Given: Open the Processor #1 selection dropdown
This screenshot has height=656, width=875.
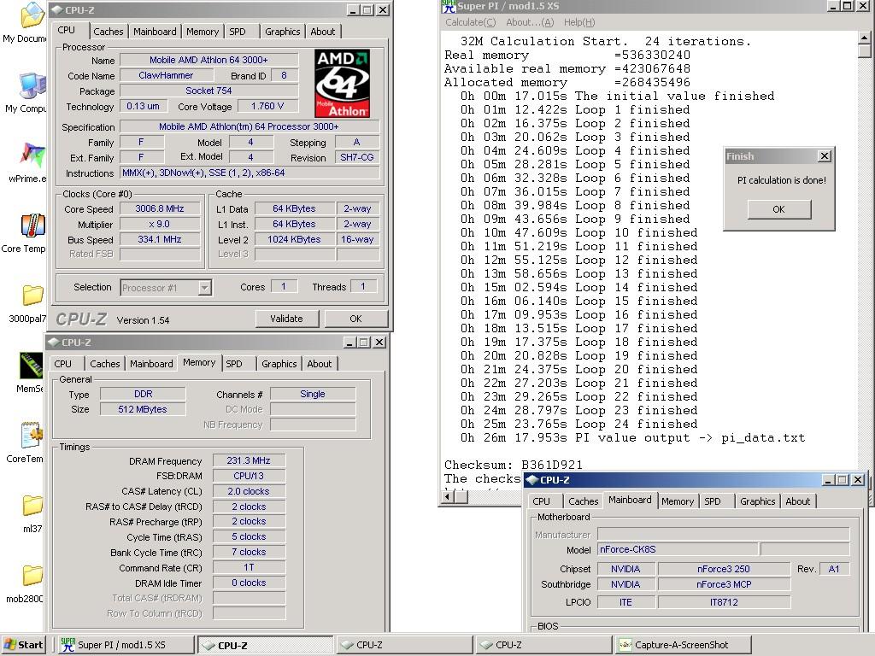Looking at the screenshot, I should [x=205, y=288].
